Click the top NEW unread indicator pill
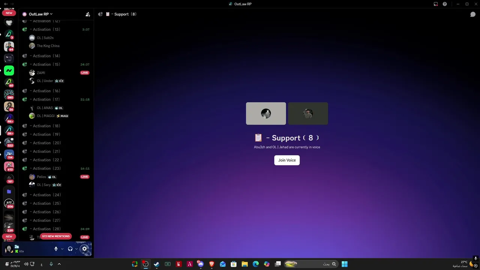Image resolution: width=480 pixels, height=270 pixels. pos(9,13)
